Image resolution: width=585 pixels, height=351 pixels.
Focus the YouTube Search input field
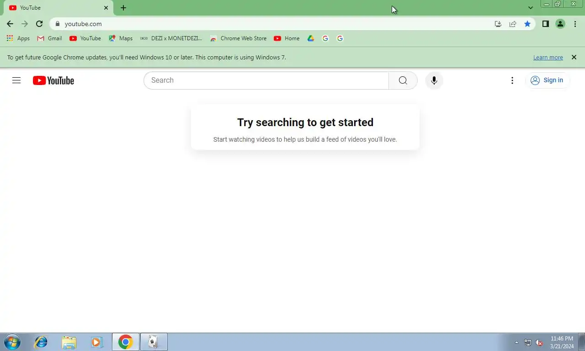266,80
